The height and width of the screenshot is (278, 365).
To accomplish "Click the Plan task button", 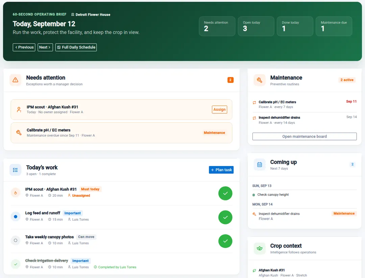I will 221,170.
